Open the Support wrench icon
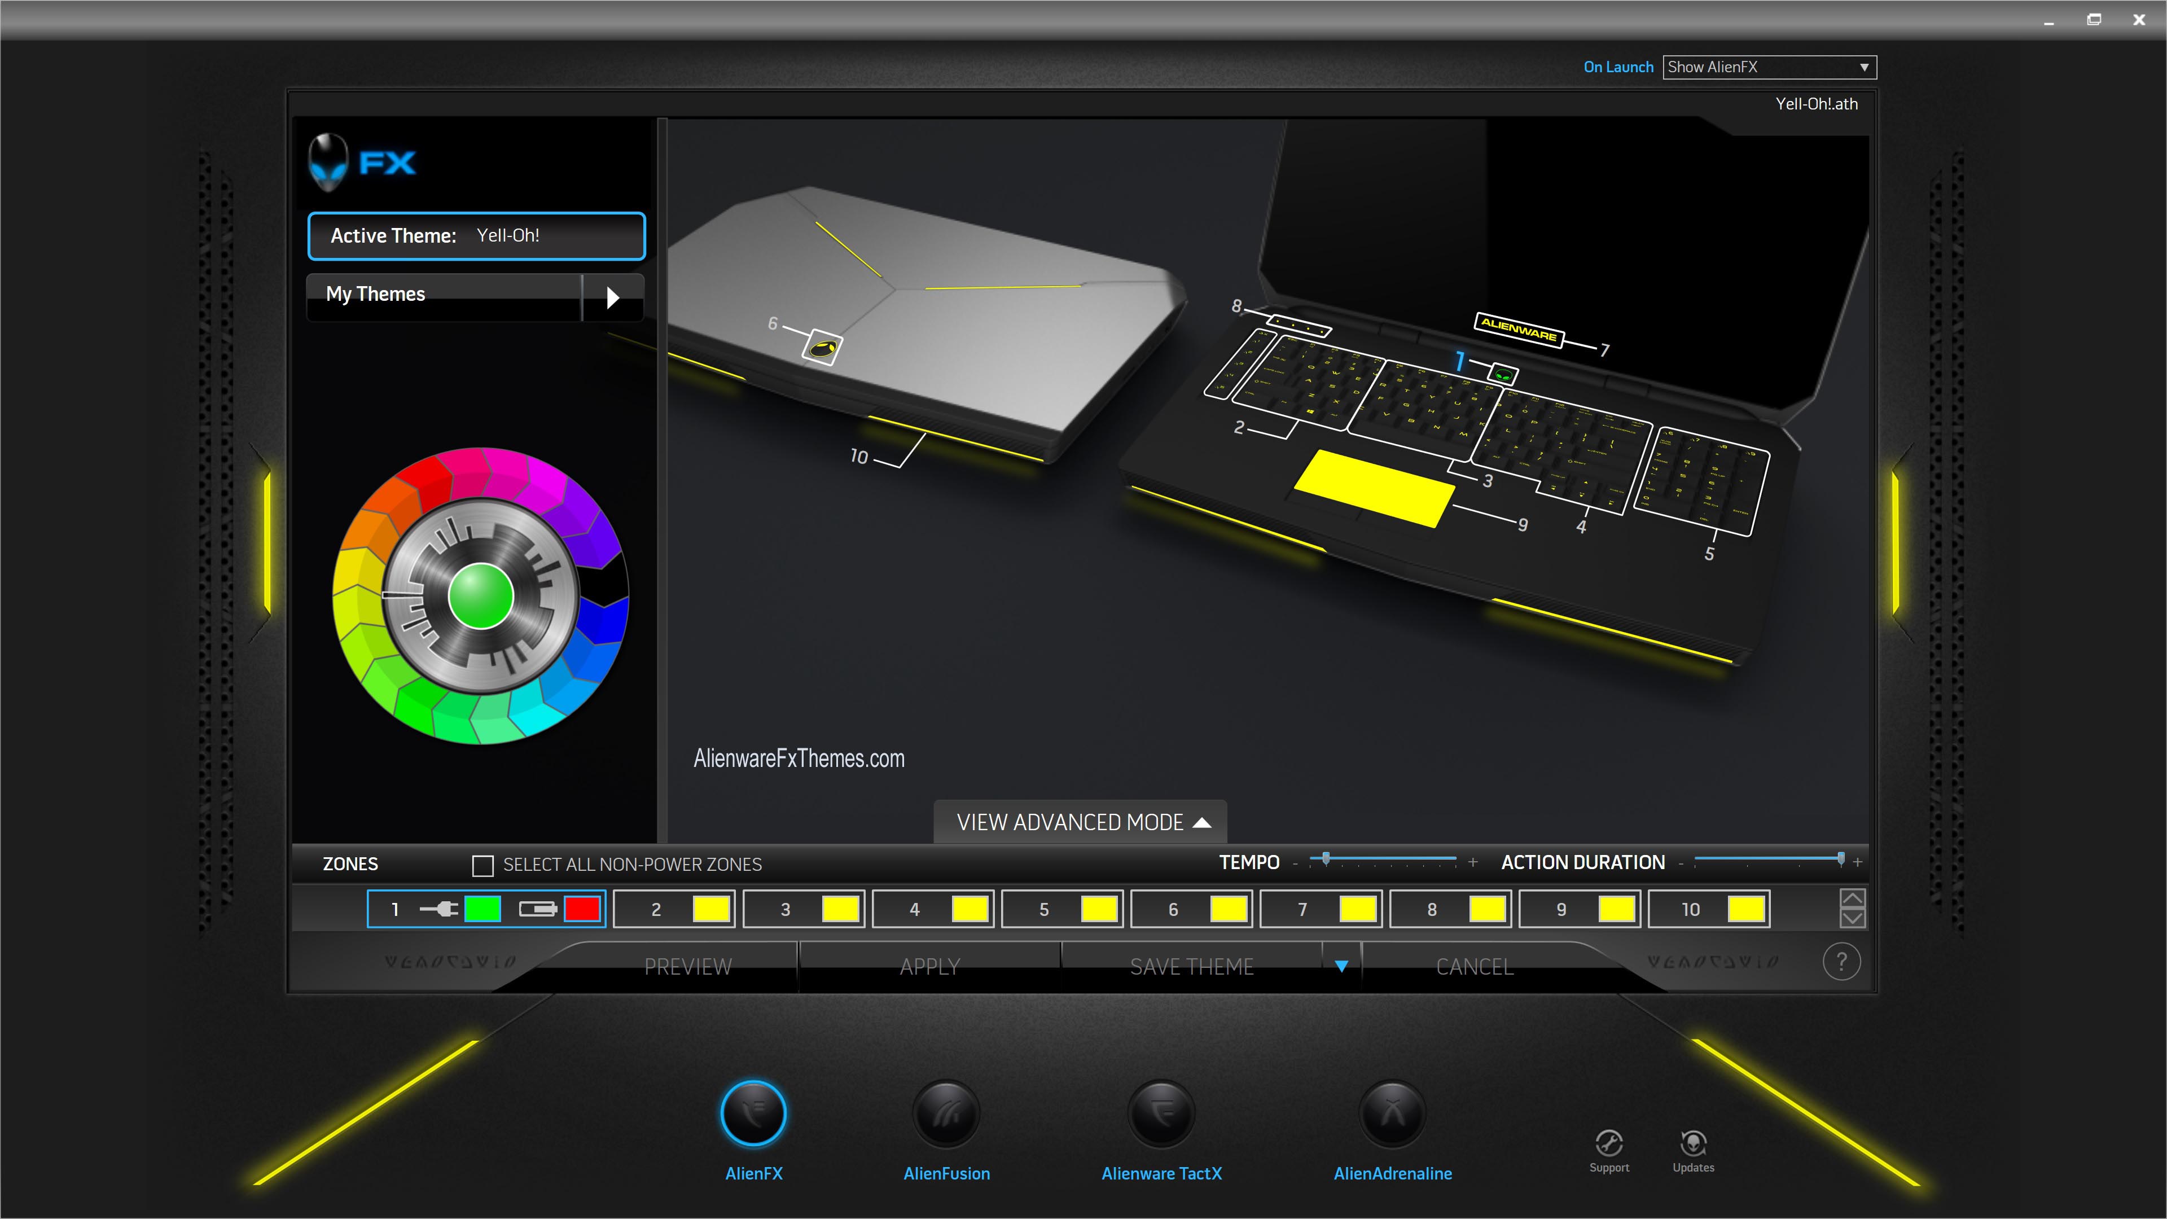Image resolution: width=2167 pixels, height=1219 pixels. [1608, 1142]
